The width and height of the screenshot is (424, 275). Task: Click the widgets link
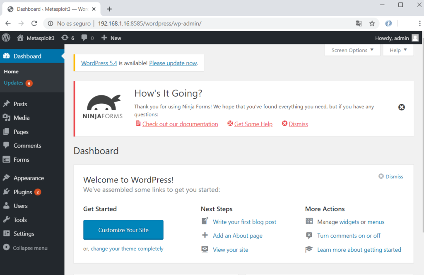(x=349, y=222)
